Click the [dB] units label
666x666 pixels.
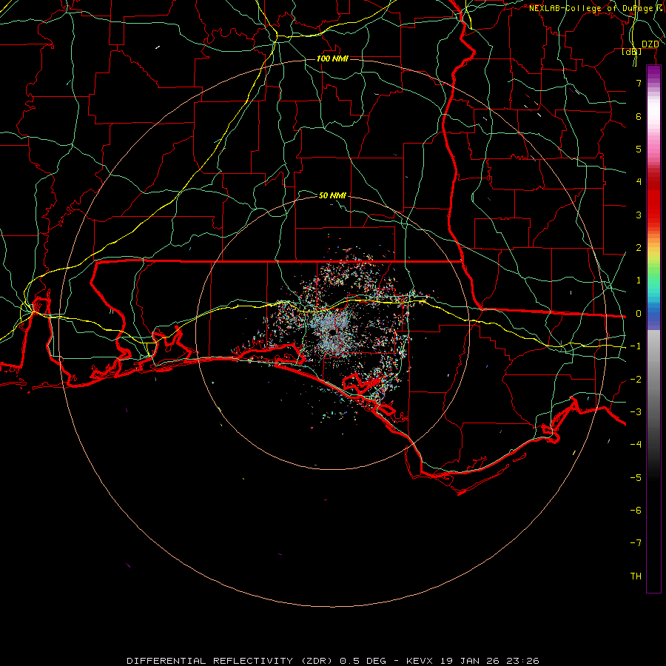tap(632, 52)
